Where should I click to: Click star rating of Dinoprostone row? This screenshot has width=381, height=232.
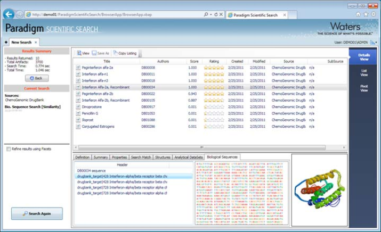214,107
